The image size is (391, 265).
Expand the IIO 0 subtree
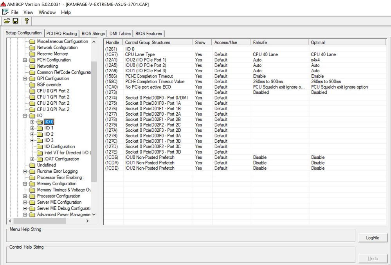click(x=32, y=122)
